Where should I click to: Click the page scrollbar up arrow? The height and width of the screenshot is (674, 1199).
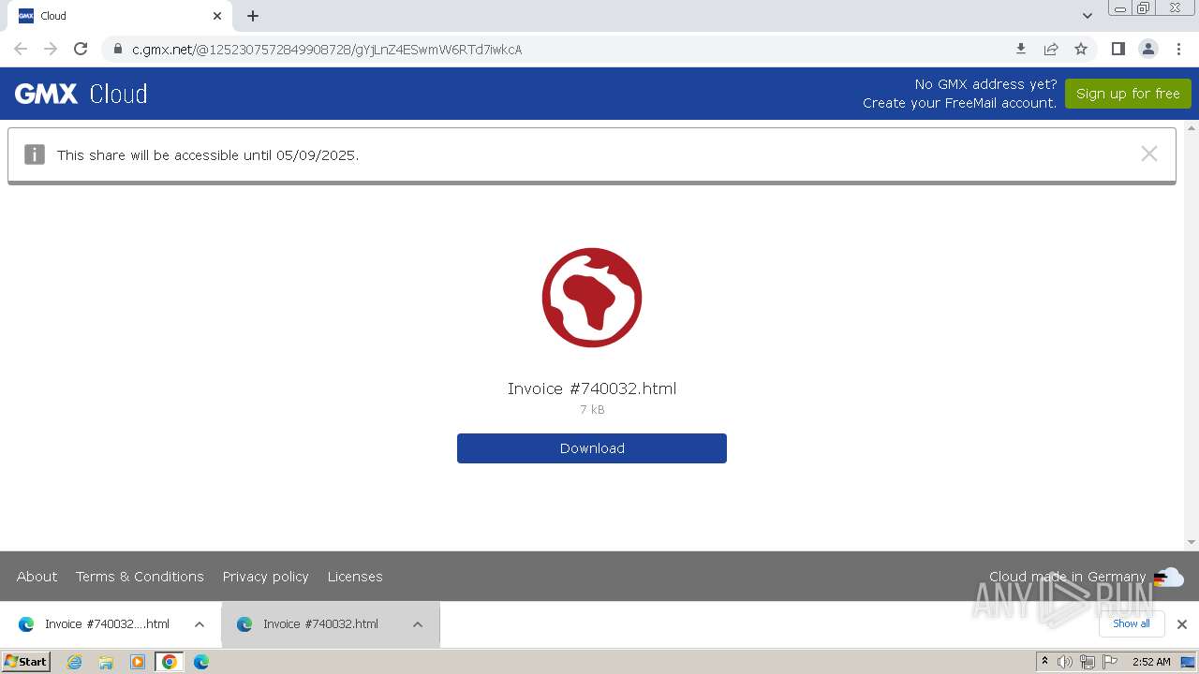pos(1192,127)
